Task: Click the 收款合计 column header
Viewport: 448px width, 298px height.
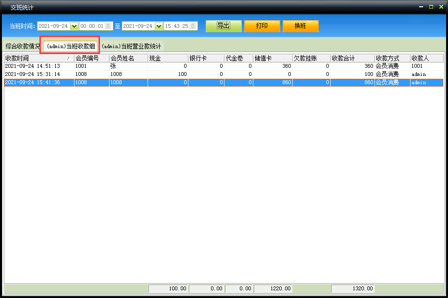Action: (352, 58)
